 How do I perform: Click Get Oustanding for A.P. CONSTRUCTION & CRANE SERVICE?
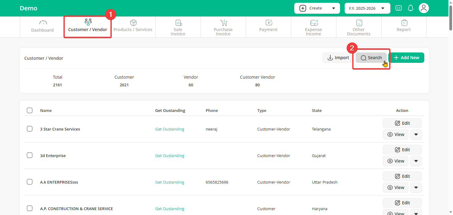click(x=170, y=209)
